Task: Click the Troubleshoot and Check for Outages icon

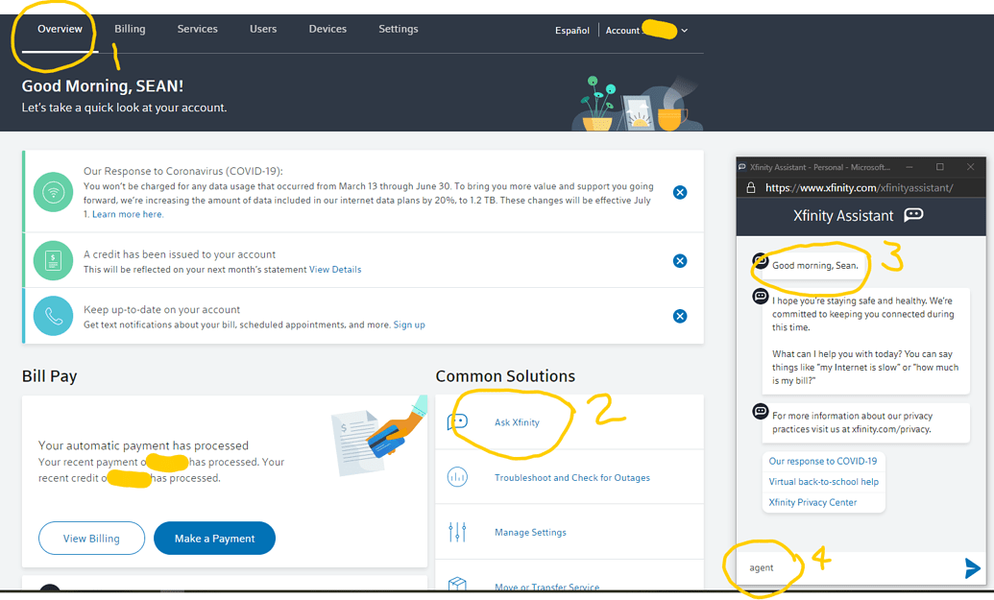Action: pyautogui.click(x=457, y=477)
